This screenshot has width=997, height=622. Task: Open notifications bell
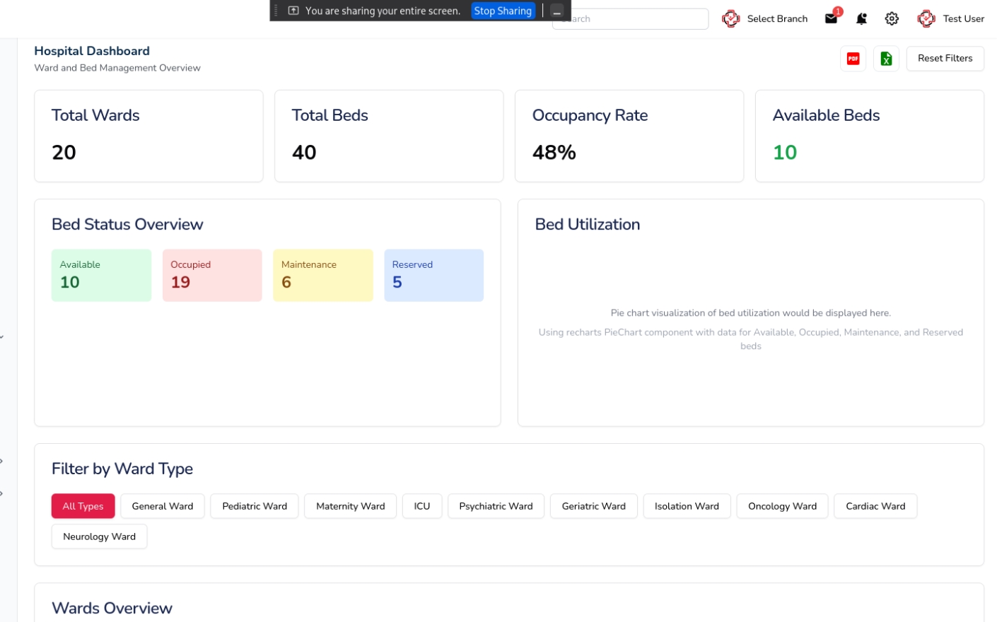pyautogui.click(x=861, y=19)
